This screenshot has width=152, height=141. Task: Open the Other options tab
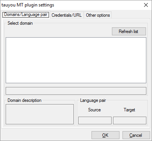[98, 15]
